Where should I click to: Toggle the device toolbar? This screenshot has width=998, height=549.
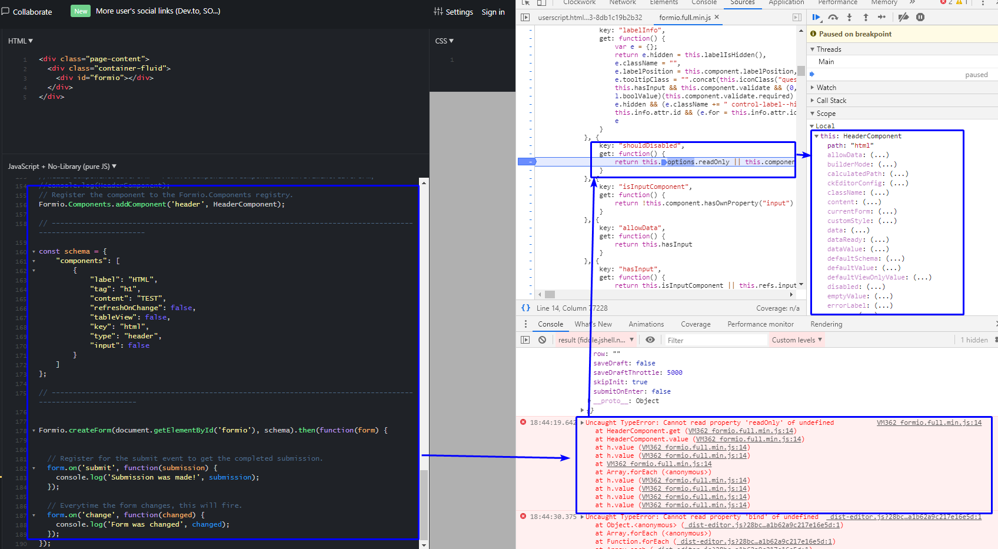541,3
